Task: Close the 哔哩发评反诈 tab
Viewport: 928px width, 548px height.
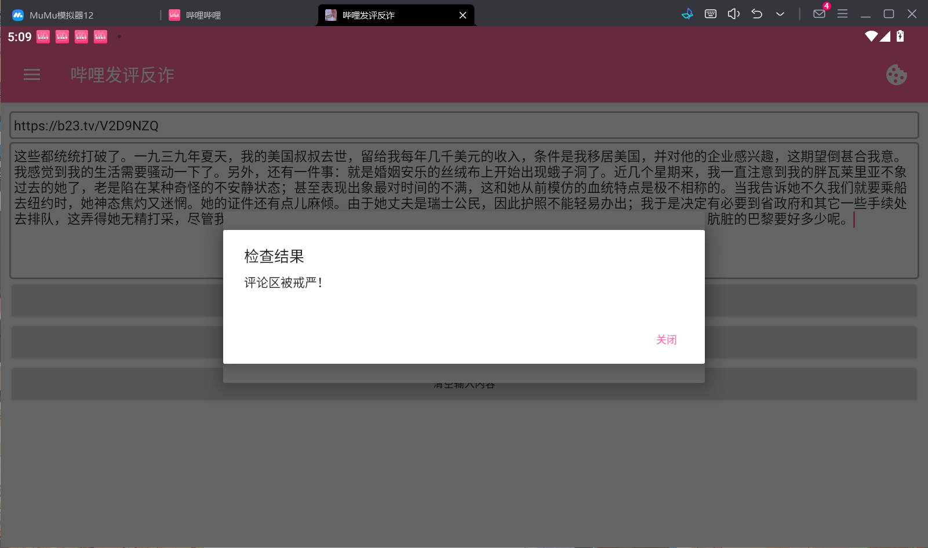Action: (463, 15)
